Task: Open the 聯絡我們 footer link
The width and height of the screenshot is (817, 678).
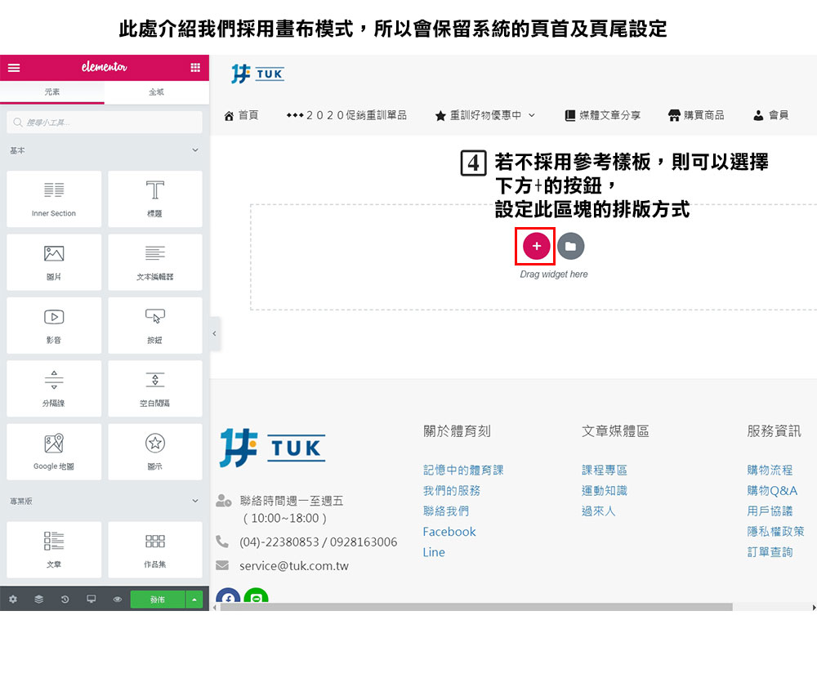Action: pyautogui.click(x=446, y=511)
